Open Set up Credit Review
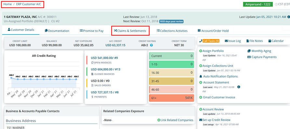Viewport: 290px width, 129px height. pos(217,120)
